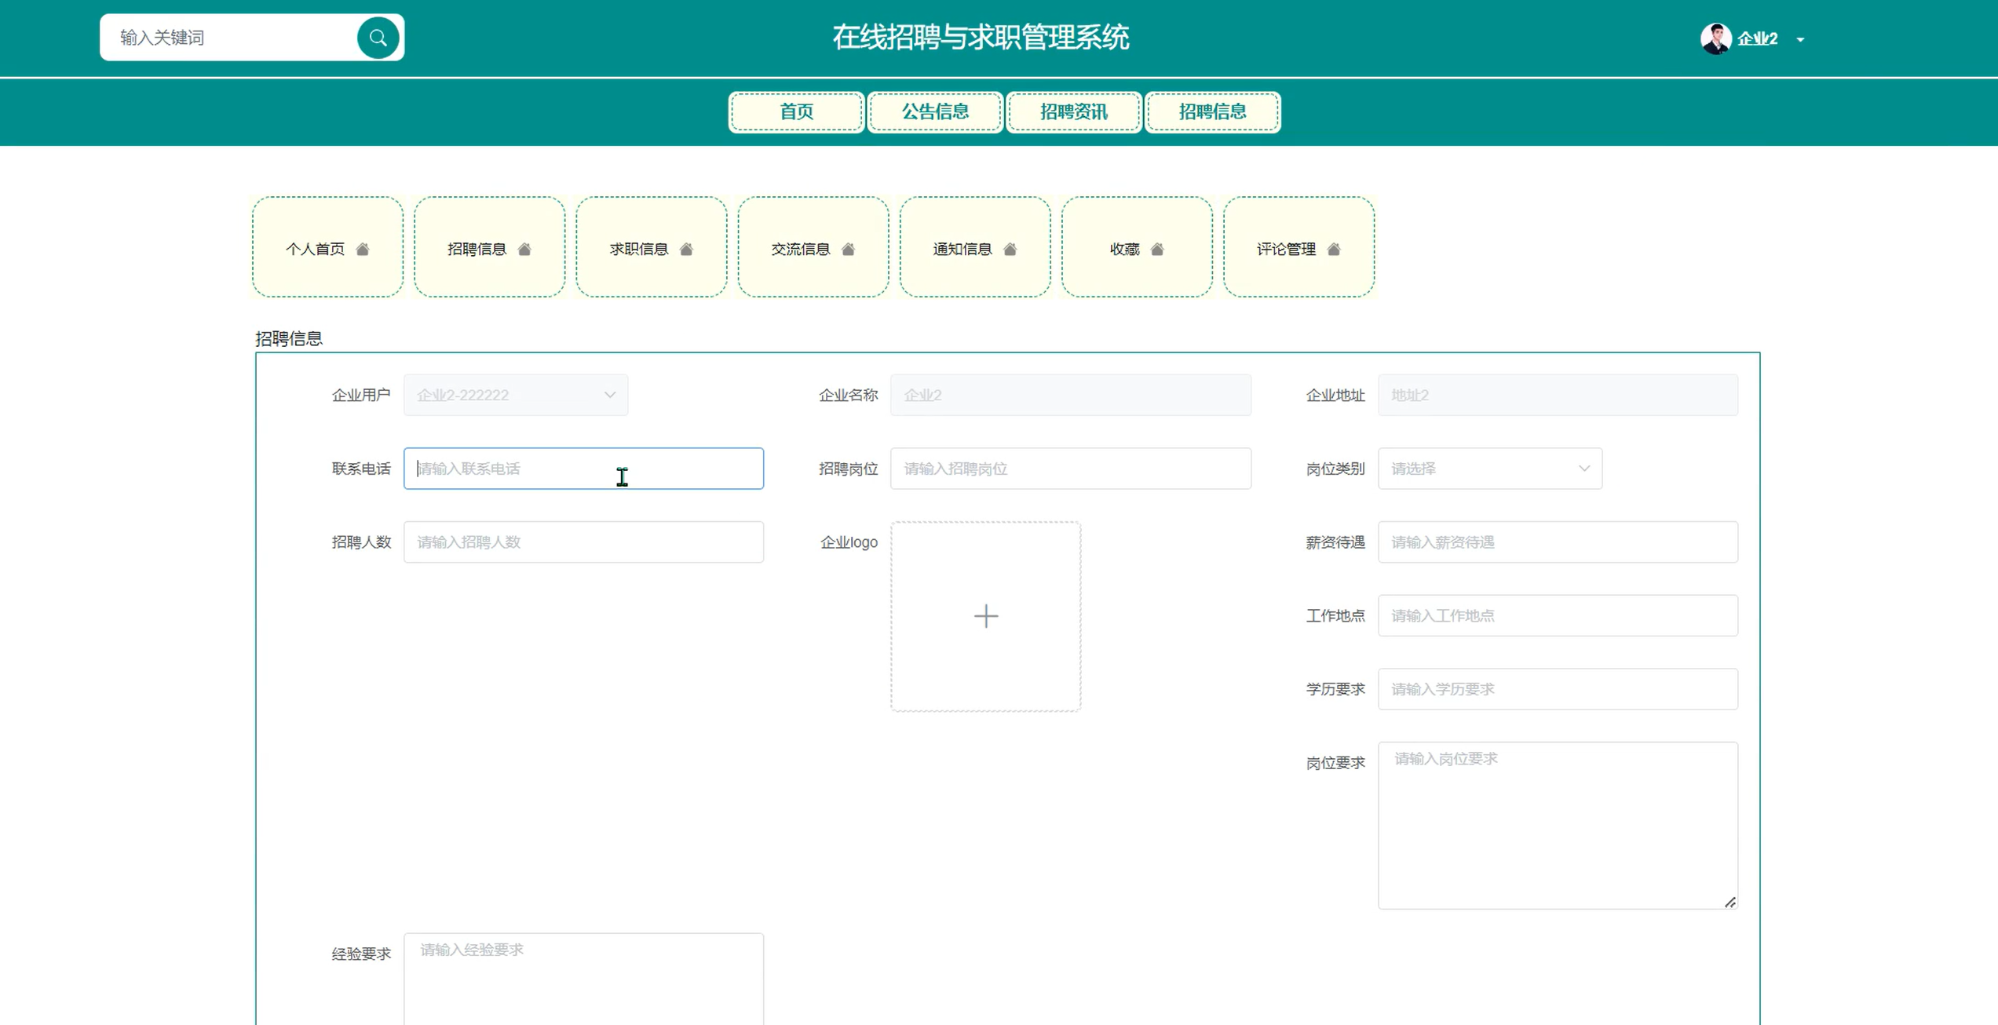
Task: Click the 评论管理 card button
Action: [x=1299, y=247]
